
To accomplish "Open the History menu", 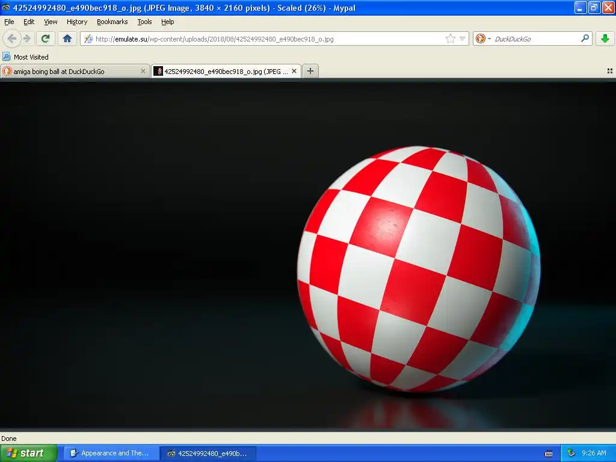I will (76, 22).
